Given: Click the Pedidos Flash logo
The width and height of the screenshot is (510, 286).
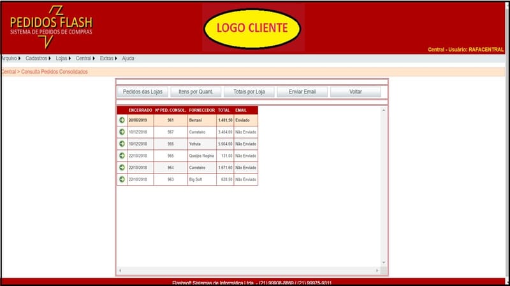Looking at the screenshot, I should (50, 27).
